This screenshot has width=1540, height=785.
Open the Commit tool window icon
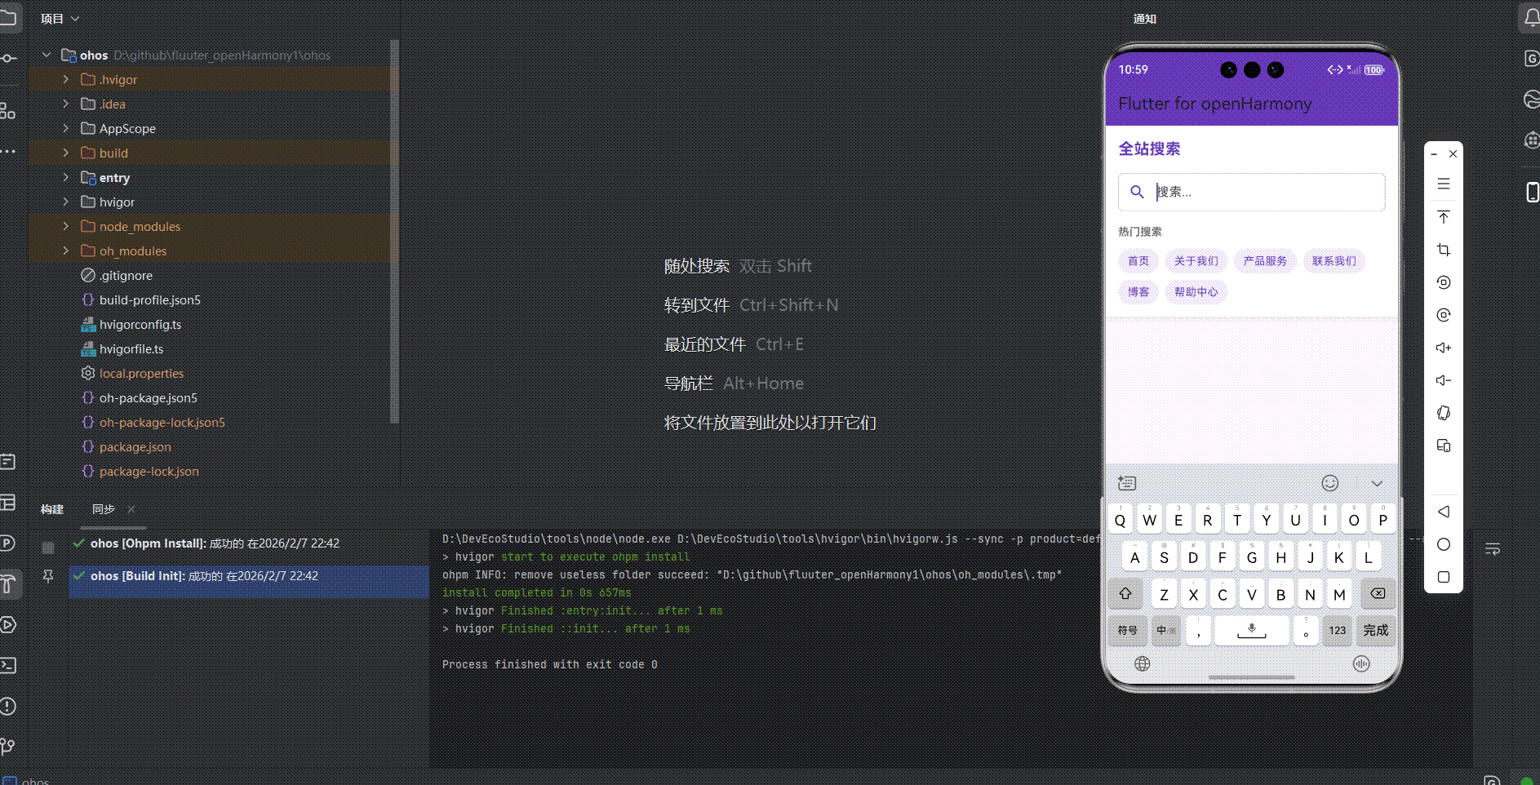pyautogui.click(x=8, y=59)
